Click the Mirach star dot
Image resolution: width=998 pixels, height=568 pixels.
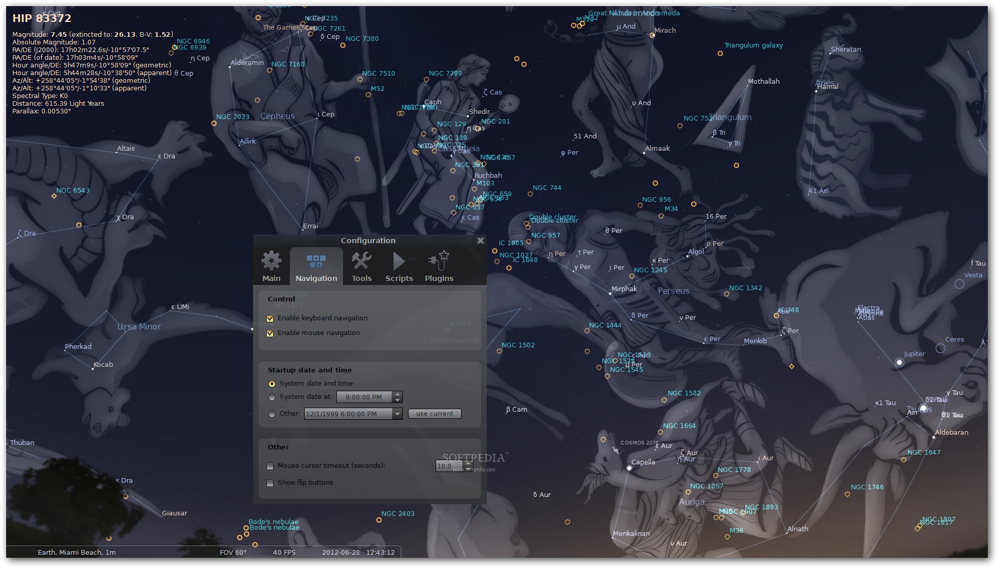(652, 35)
